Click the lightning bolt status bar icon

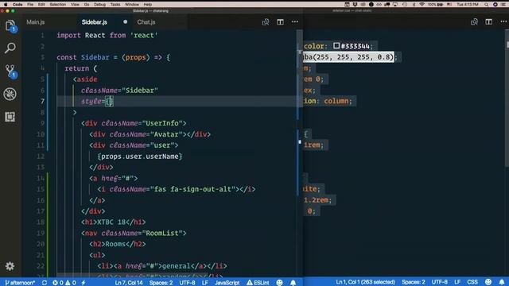coord(84,283)
